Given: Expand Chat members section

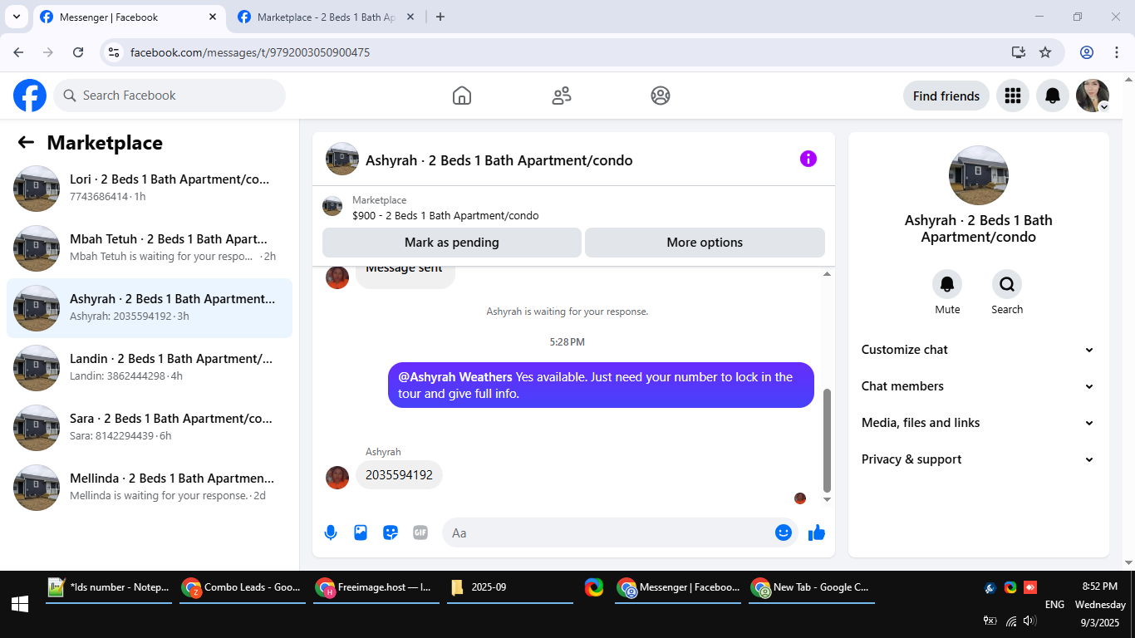Looking at the screenshot, I should (x=979, y=386).
